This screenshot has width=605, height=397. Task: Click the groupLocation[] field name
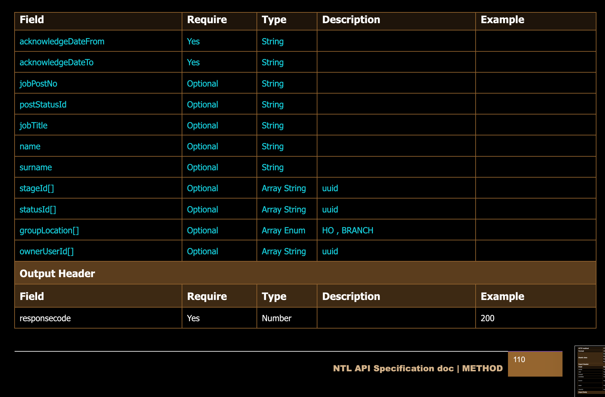click(49, 231)
